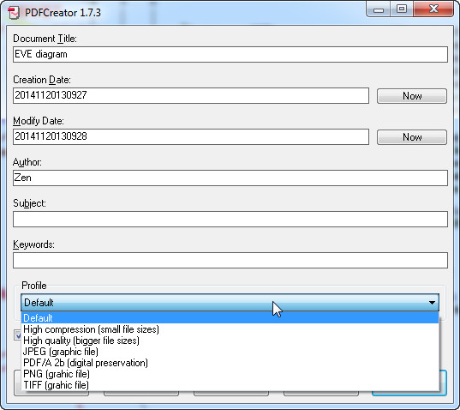Set Creation Date with its Now button
This screenshot has width=460, height=410.
tap(412, 96)
